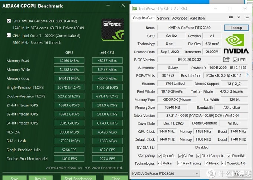The height and width of the screenshot is (180, 253).
Task: Click the GPU Name field in GPU-Z
Action: pos(189,28)
